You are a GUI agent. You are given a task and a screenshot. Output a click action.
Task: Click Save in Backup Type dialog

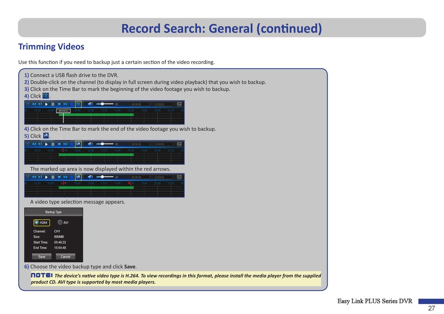coord(42,257)
